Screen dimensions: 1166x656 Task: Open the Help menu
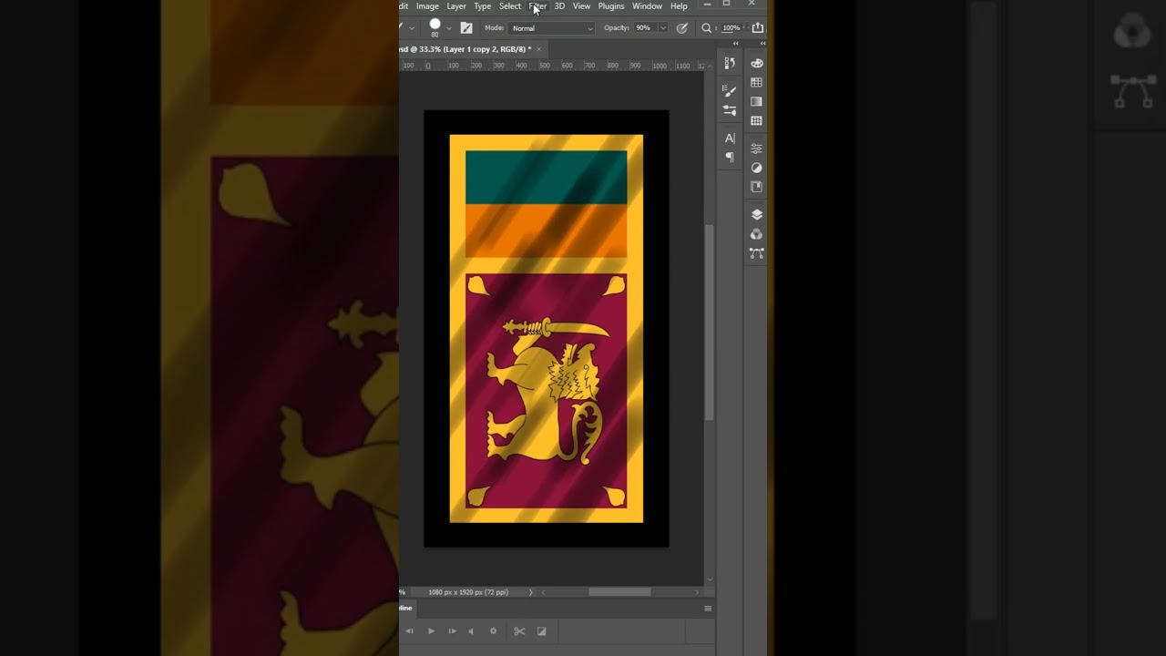tap(679, 6)
